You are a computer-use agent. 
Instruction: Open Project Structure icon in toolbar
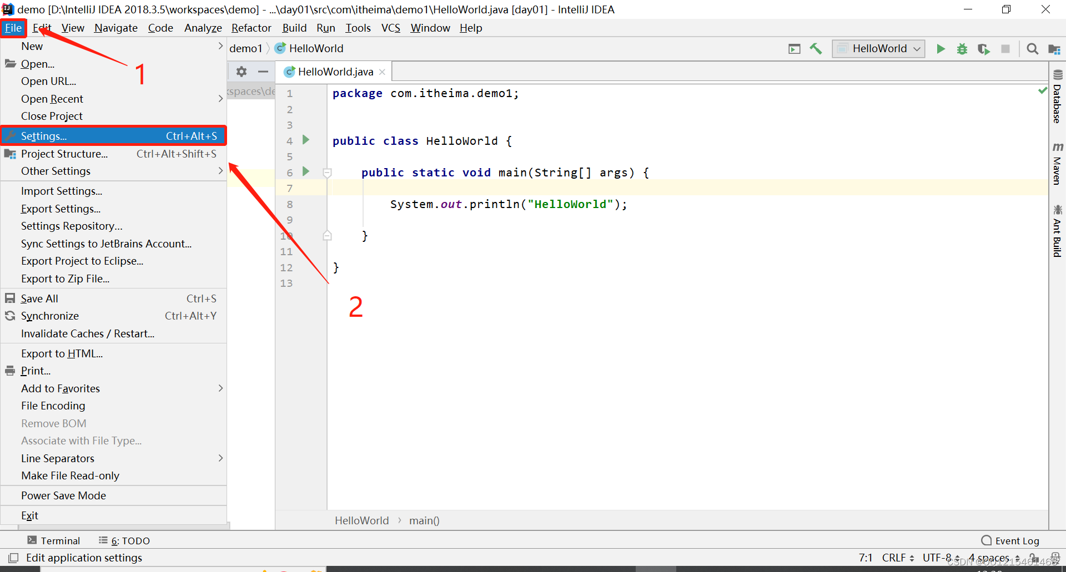[x=1054, y=49]
